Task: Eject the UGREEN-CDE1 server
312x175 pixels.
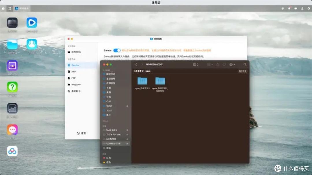Action: tap(127, 144)
